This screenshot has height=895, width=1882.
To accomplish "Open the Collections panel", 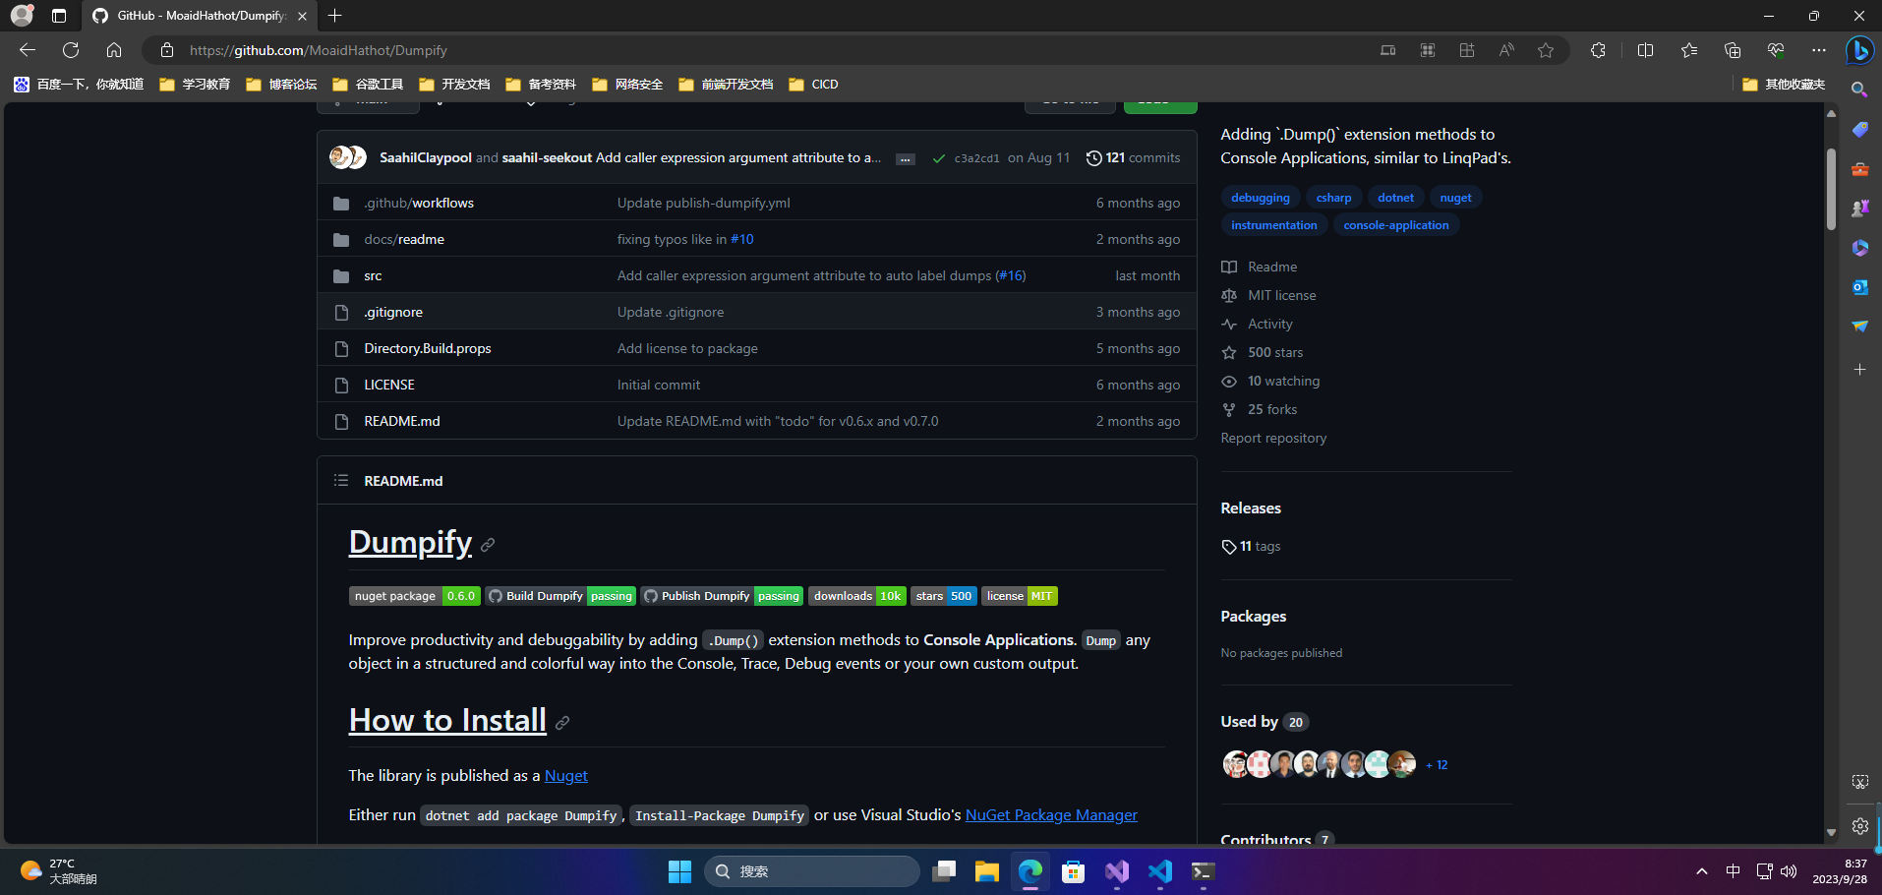I will (x=1733, y=50).
